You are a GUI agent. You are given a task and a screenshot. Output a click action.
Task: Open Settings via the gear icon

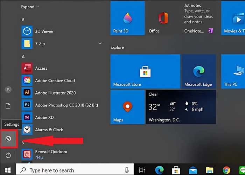pos(8,139)
